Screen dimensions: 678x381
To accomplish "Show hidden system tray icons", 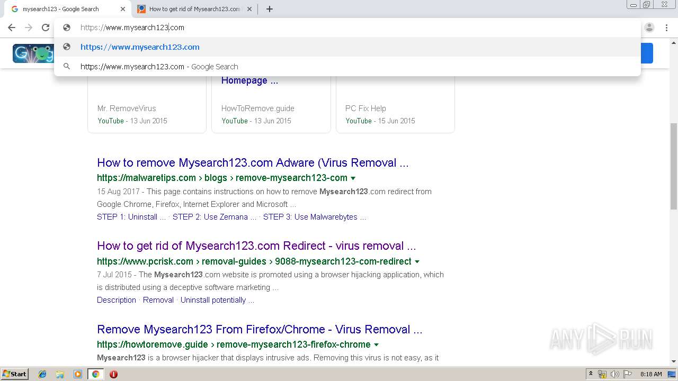I will click(x=591, y=374).
